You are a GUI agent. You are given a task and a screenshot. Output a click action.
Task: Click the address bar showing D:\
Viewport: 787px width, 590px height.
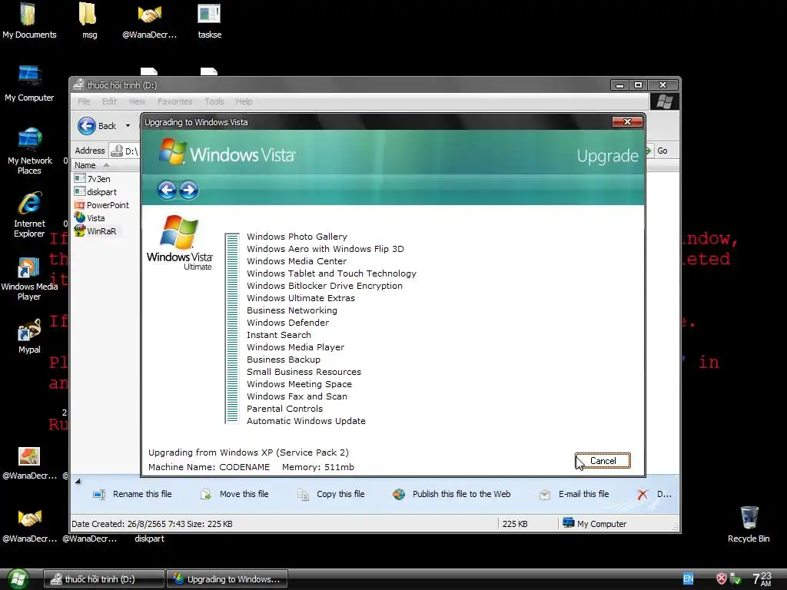point(125,151)
